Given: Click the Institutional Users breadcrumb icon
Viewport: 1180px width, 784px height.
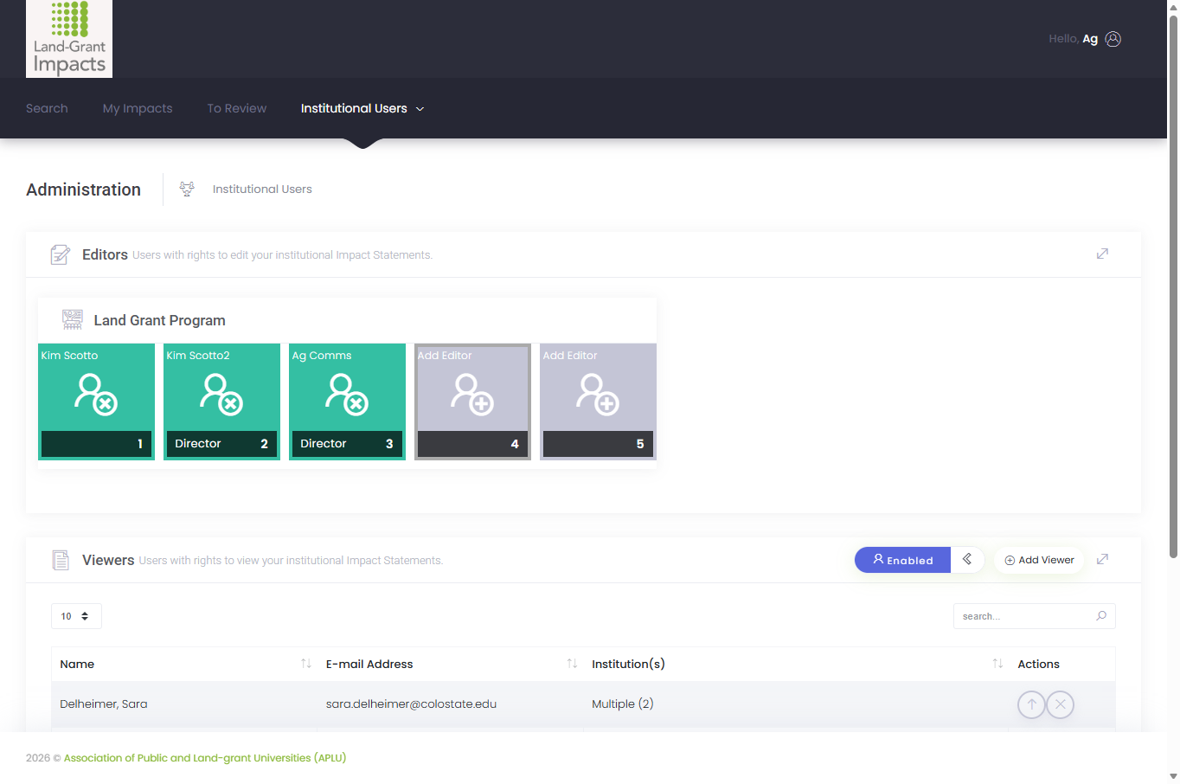Looking at the screenshot, I should [187, 189].
